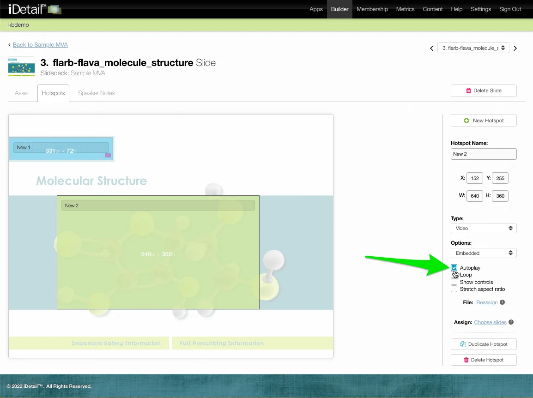
Task: Click Back to Sample MVA link
Action: [40, 44]
